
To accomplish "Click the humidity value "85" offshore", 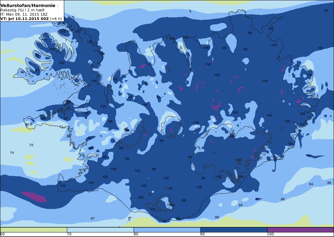I will tap(241, 205).
